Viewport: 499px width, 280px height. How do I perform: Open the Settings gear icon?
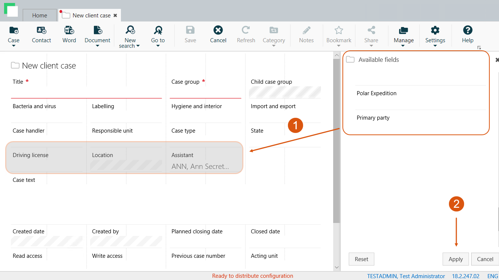click(435, 31)
